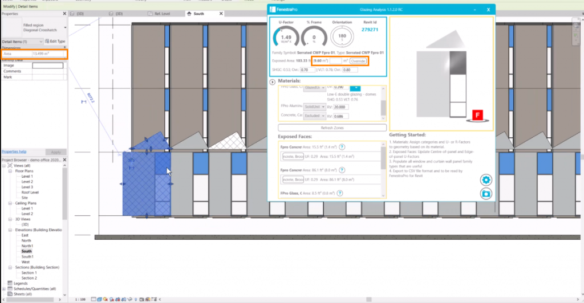Expand Schedules/Quantities (all) node
Image resolution: width=584 pixels, height=303 pixels.
click(4, 289)
